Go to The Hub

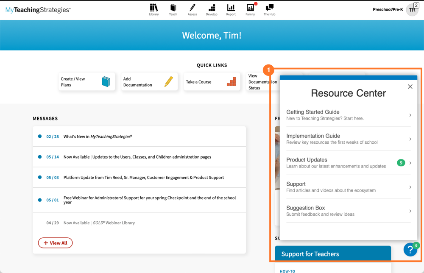pyautogui.click(x=269, y=9)
